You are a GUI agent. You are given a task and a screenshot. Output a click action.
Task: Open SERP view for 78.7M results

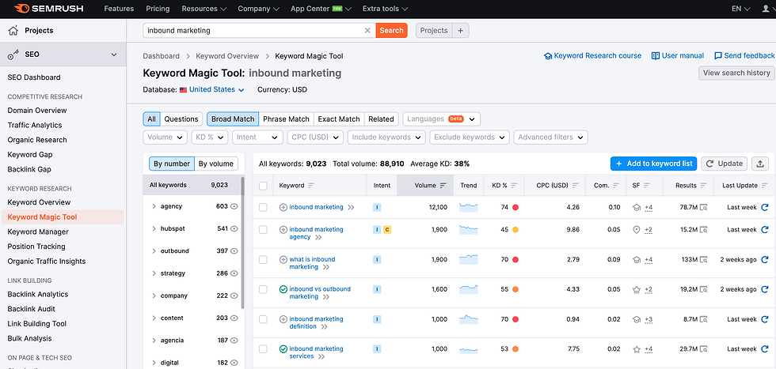(x=704, y=208)
